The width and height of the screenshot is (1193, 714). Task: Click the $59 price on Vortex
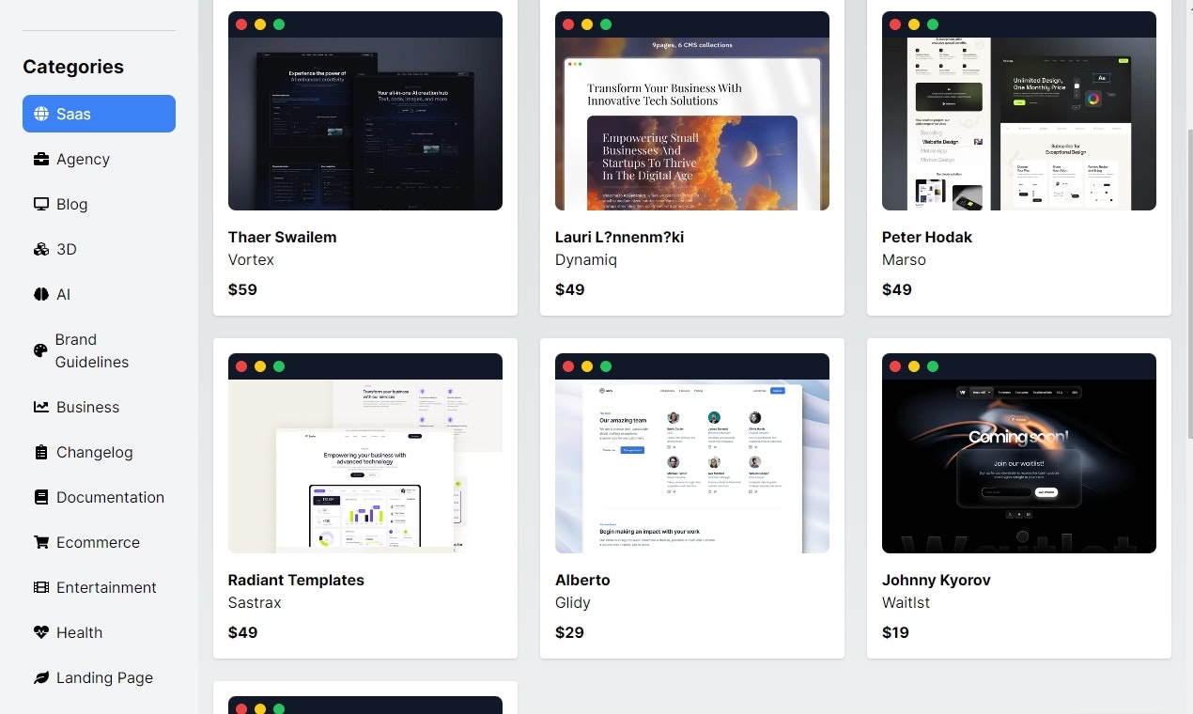(x=242, y=289)
